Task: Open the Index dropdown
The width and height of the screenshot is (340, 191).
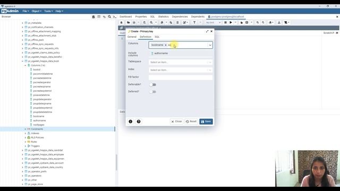Action: (181, 70)
